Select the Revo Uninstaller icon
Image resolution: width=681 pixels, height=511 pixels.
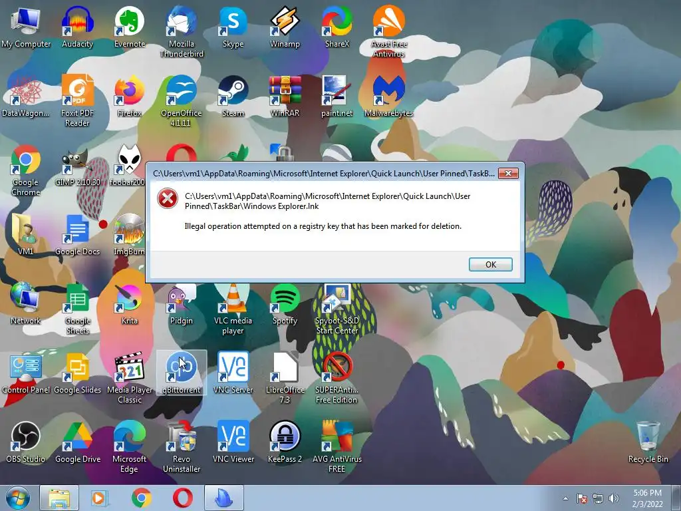click(x=182, y=446)
